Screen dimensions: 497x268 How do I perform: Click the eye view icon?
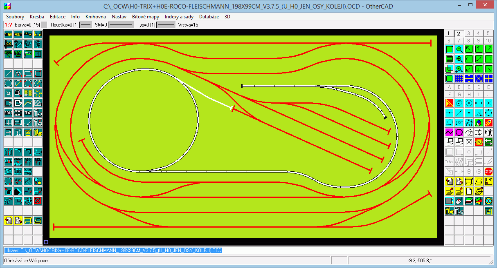coord(488,200)
